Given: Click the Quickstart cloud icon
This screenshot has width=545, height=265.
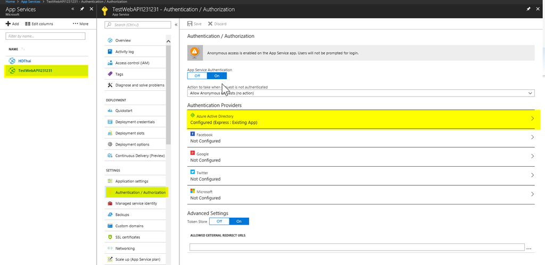Looking at the screenshot, I should (x=110, y=110).
